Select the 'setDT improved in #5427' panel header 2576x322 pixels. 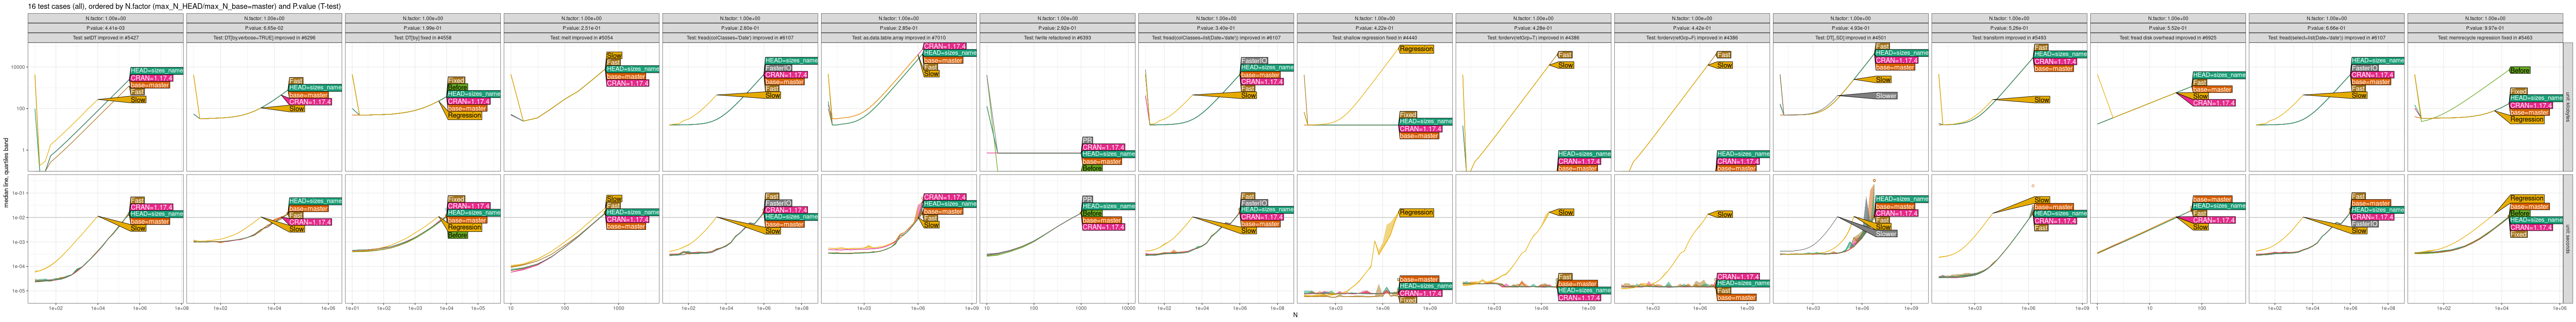click(x=105, y=38)
